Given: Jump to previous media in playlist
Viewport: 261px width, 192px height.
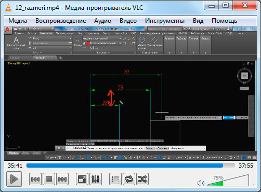Looking at the screenshot, I should point(35,179).
